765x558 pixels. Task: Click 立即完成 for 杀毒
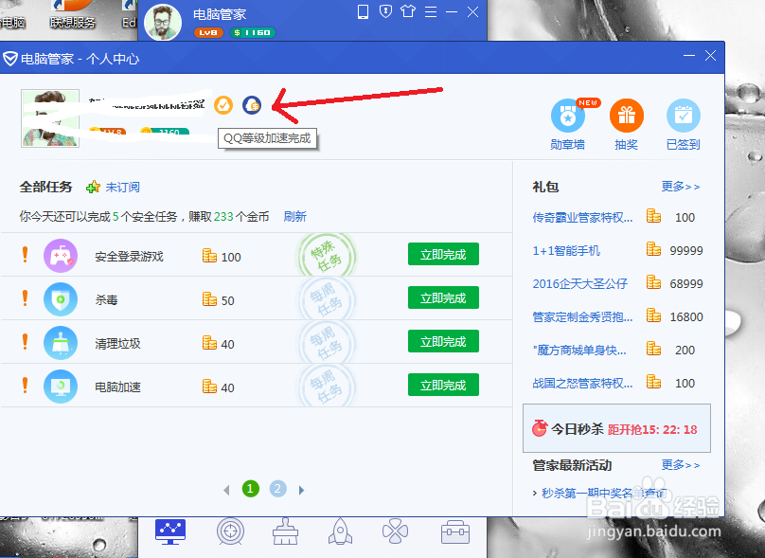click(443, 297)
